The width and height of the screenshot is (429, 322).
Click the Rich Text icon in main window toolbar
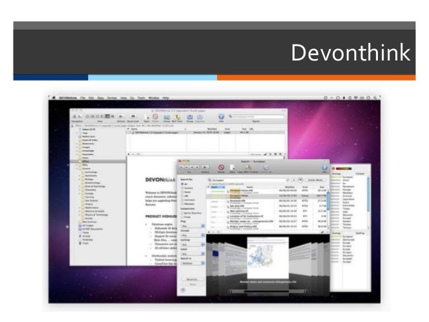(x=178, y=117)
